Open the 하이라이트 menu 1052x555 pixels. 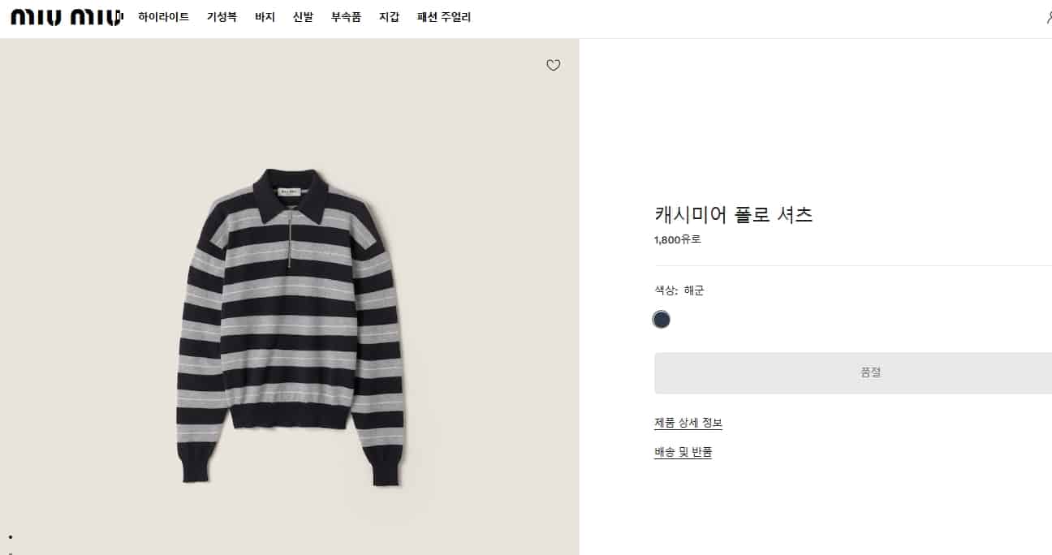tap(163, 17)
